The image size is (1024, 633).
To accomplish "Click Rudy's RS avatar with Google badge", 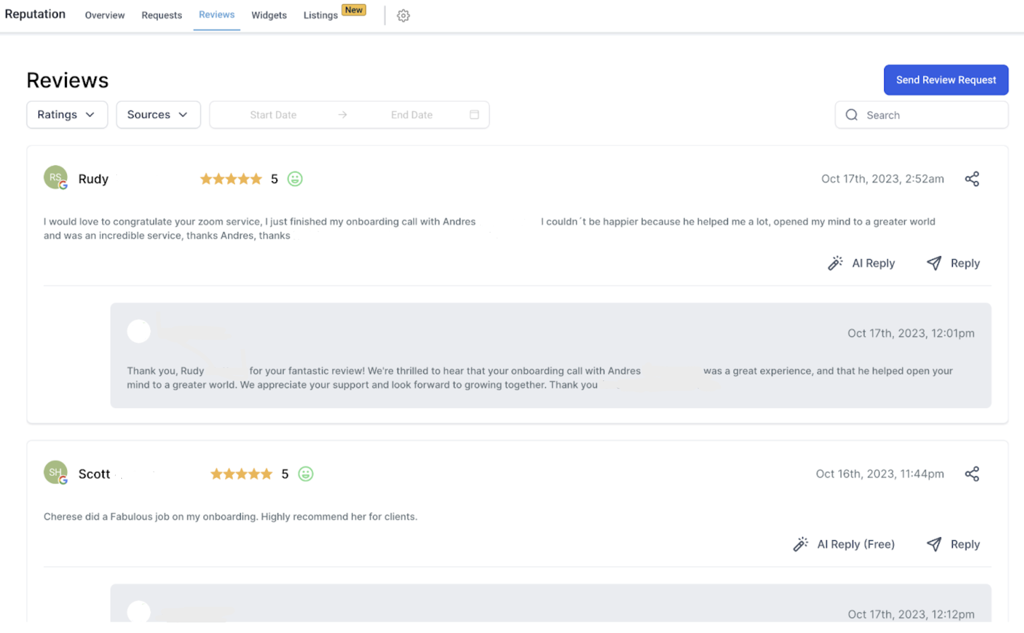I will click(55, 178).
